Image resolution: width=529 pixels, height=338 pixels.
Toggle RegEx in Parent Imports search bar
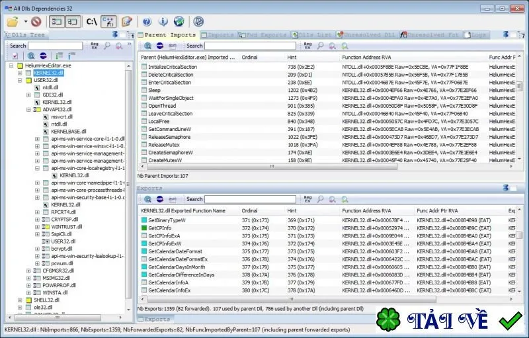pyautogui.click(x=307, y=46)
